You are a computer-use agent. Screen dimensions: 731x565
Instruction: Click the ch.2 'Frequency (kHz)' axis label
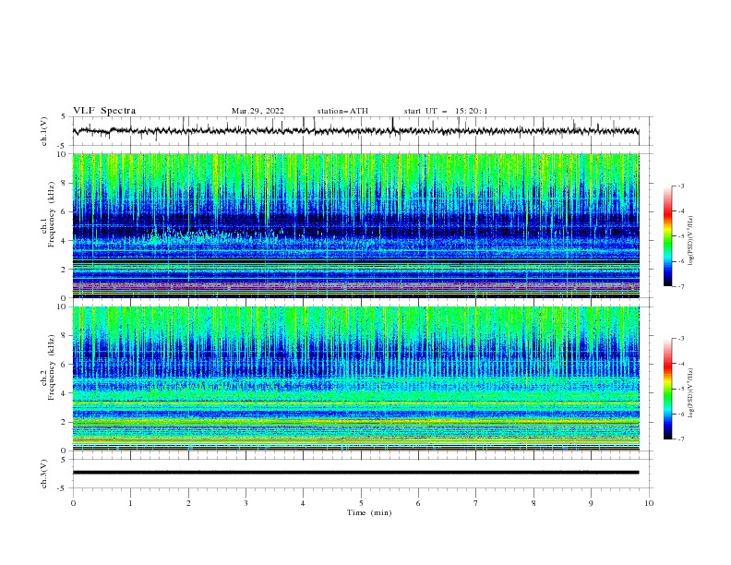click(x=51, y=367)
